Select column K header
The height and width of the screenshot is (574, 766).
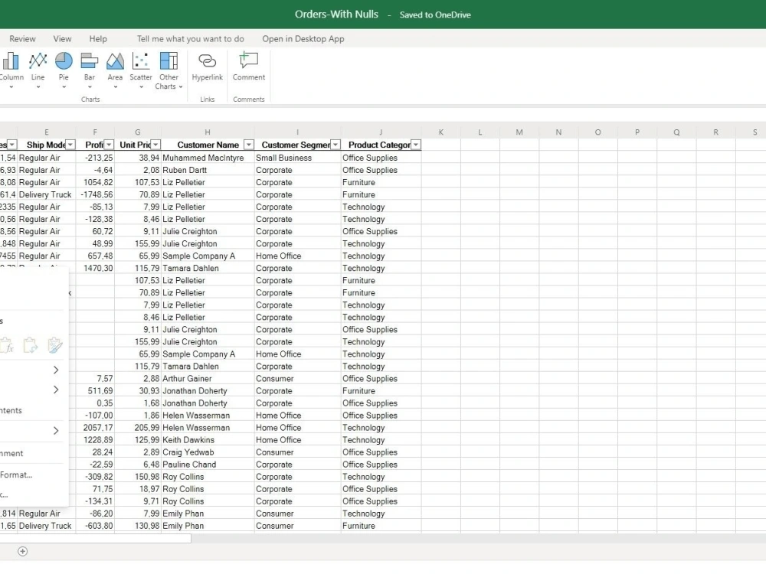click(441, 132)
